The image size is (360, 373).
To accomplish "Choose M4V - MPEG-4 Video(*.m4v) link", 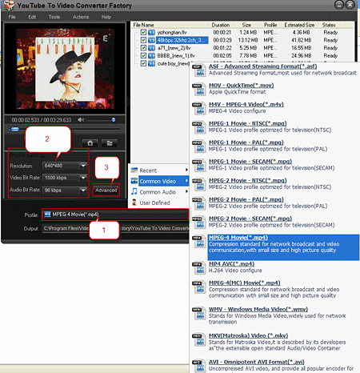I will 246,104.
